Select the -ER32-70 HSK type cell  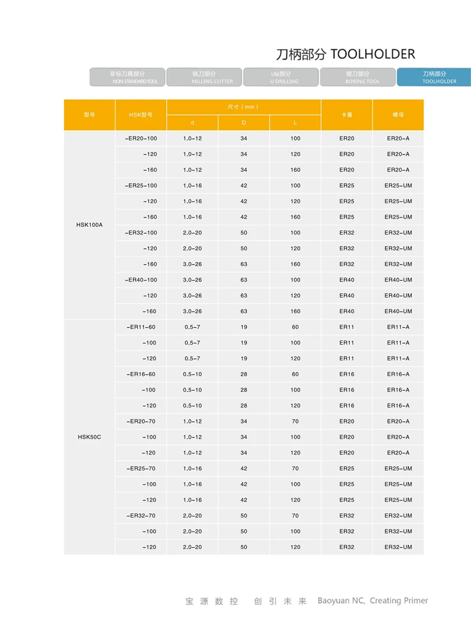(x=141, y=516)
